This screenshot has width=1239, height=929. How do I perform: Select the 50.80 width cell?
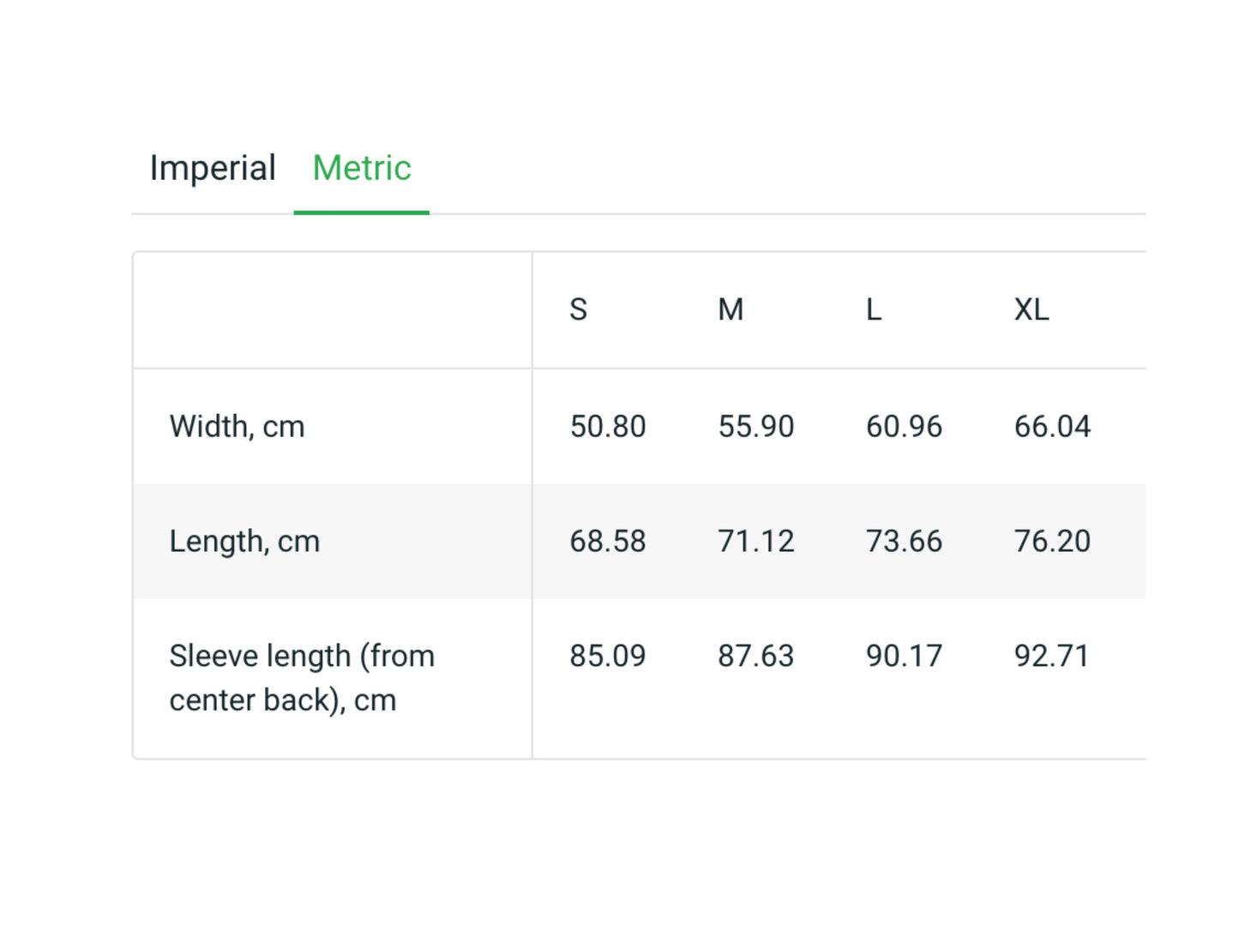tap(608, 427)
